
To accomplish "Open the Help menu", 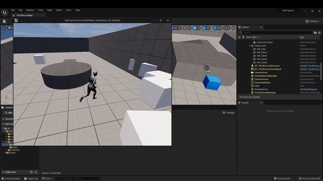I will (x=77, y=10).
